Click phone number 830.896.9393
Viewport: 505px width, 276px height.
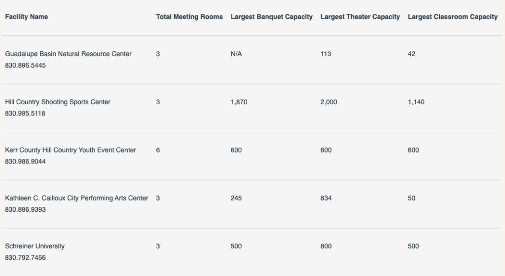pos(25,209)
